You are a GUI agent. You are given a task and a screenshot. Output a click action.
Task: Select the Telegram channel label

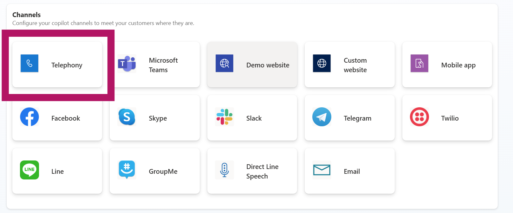click(358, 118)
